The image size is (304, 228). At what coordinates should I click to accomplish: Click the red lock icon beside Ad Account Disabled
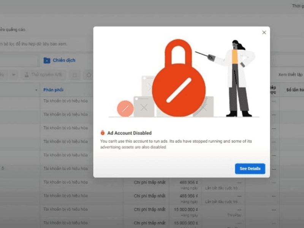coord(103,133)
